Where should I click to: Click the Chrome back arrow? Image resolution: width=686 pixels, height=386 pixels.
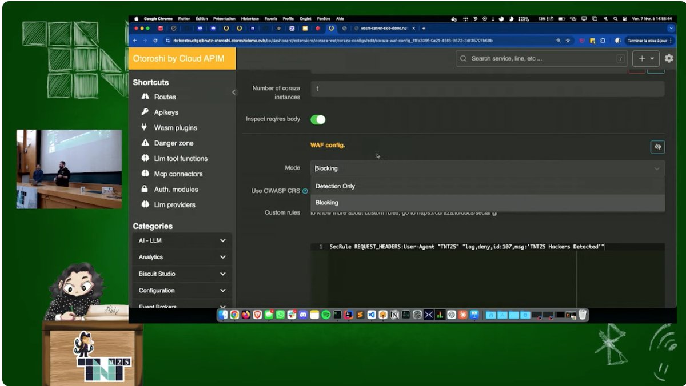(135, 41)
